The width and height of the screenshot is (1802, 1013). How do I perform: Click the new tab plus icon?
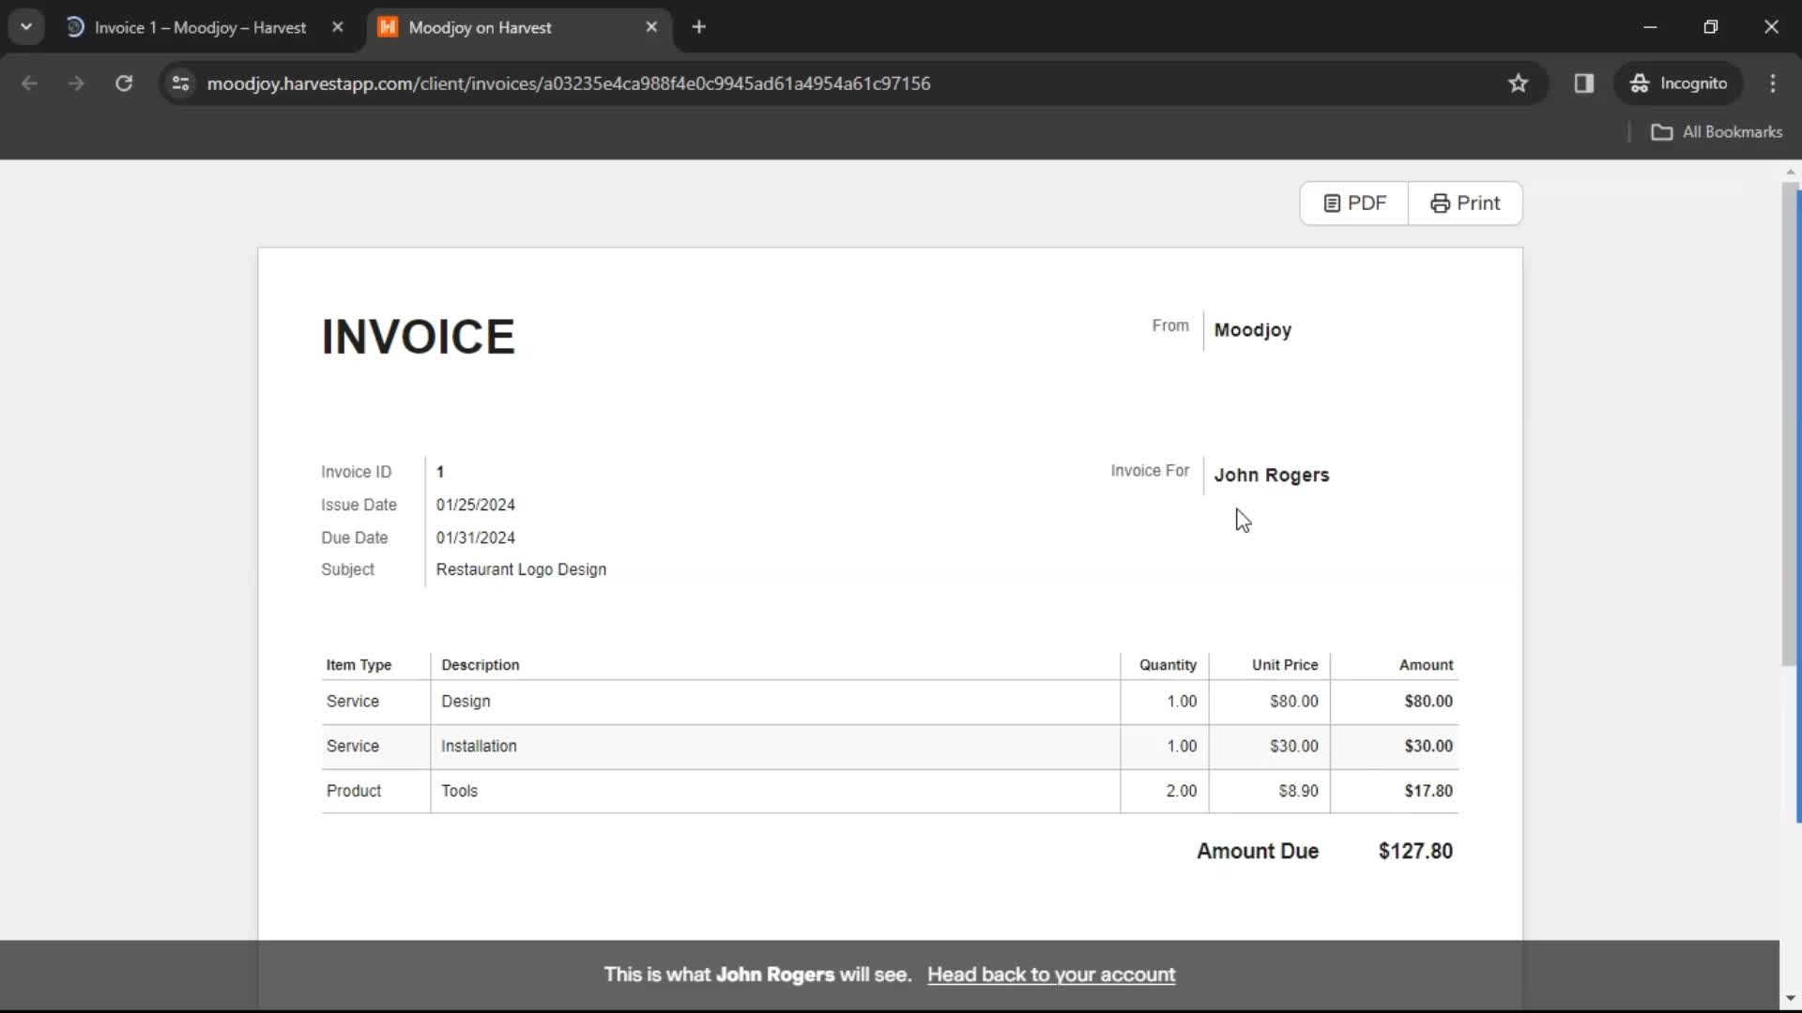[x=699, y=27]
